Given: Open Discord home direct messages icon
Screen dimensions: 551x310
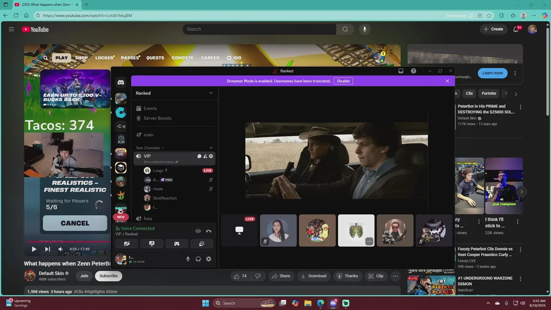Looking at the screenshot, I should tap(121, 82).
